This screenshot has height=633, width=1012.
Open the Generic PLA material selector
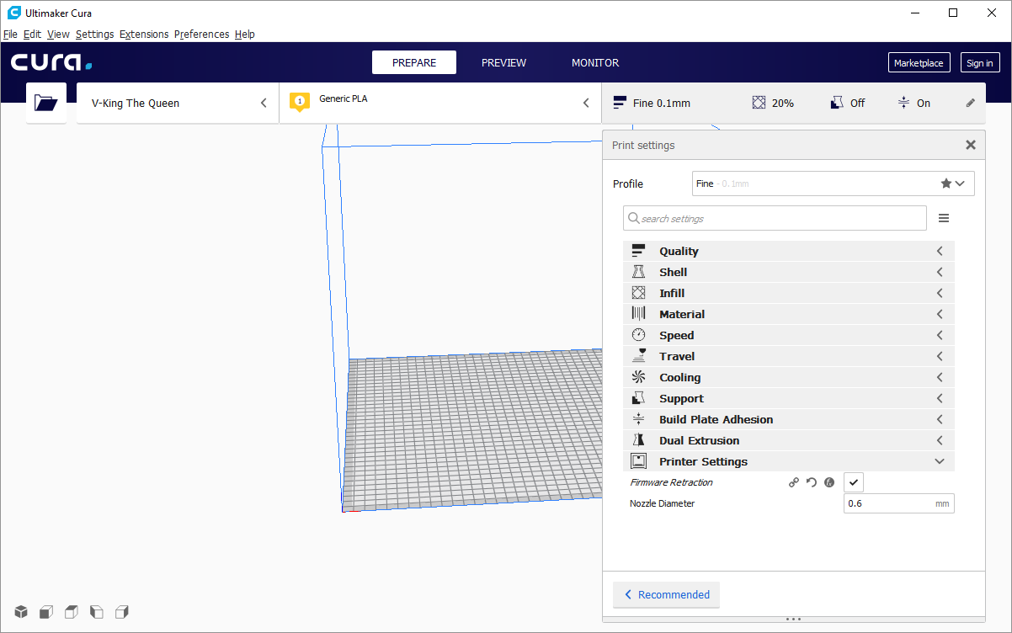click(x=440, y=103)
